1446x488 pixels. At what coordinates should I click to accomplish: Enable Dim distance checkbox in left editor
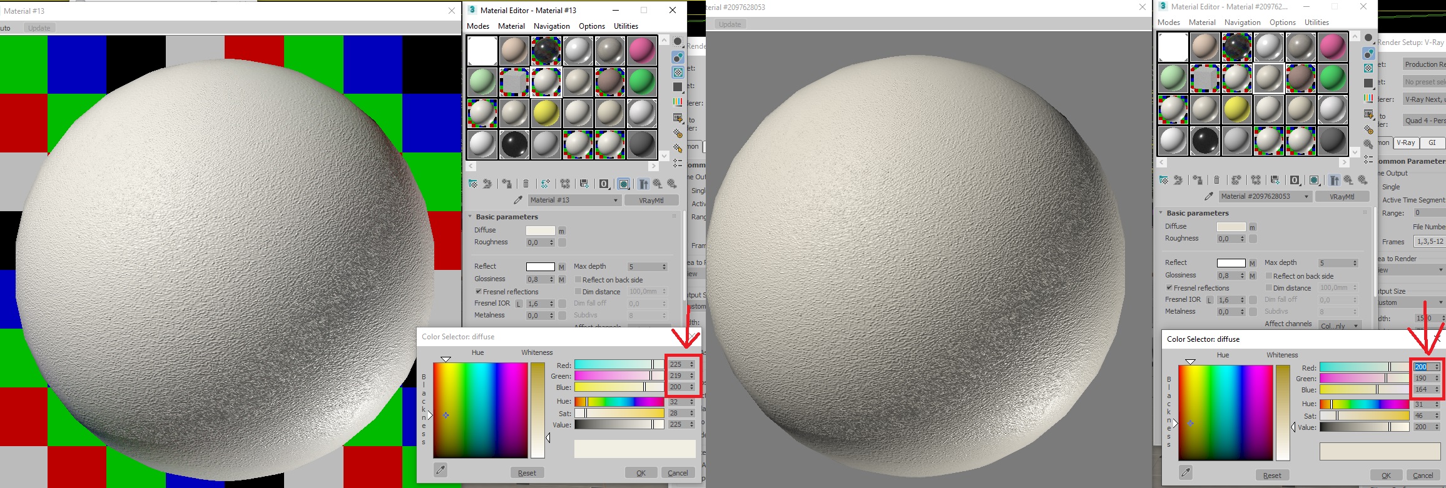point(578,292)
